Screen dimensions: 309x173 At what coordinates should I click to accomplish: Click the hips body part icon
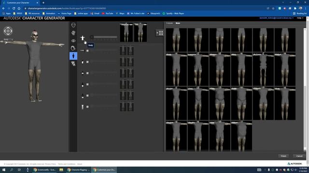tap(83, 85)
